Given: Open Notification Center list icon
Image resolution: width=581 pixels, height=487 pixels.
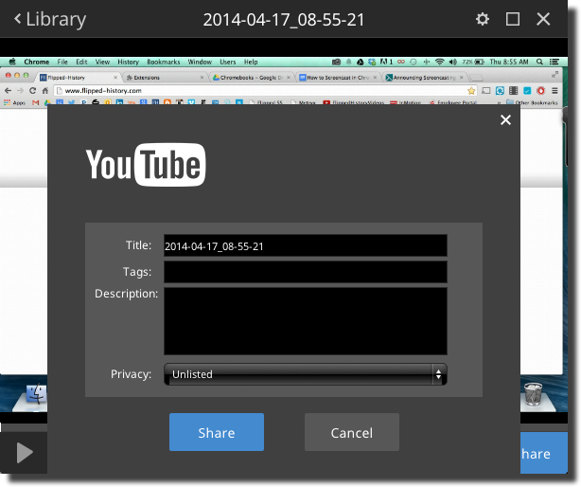Looking at the screenshot, I should 554,62.
